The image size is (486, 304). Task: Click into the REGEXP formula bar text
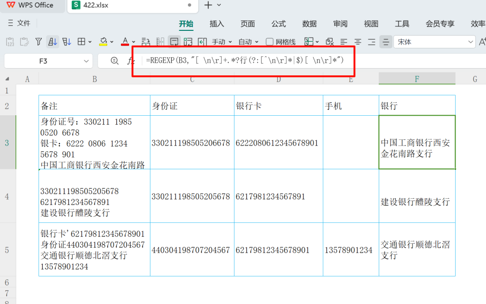245,60
